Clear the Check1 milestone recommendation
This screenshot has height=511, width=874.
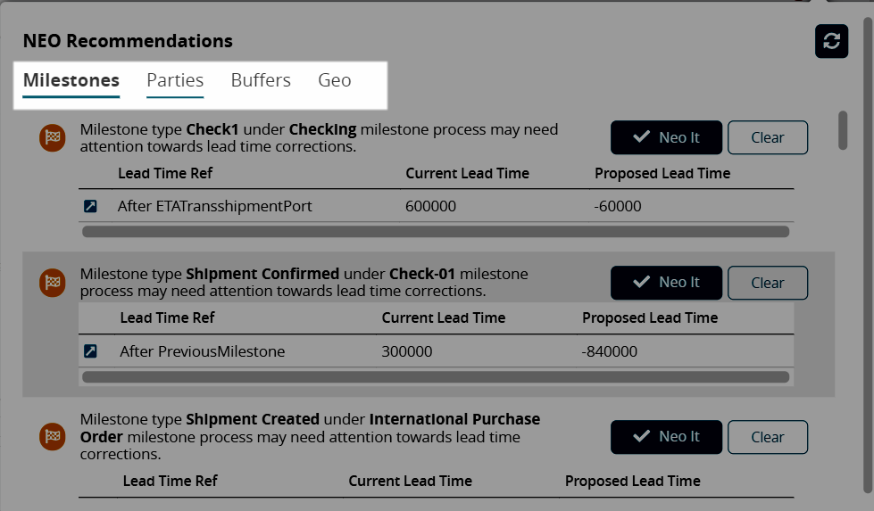(767, 137)
